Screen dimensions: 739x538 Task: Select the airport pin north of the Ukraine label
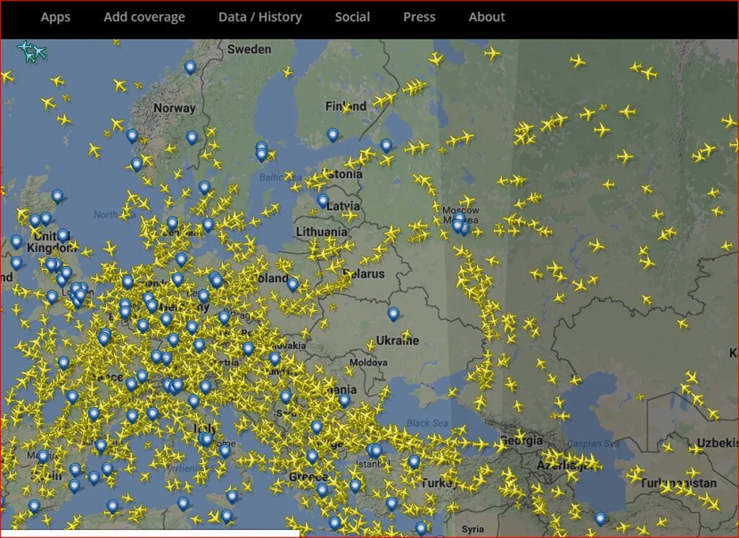pyautogui.click(x=393, y=314)
